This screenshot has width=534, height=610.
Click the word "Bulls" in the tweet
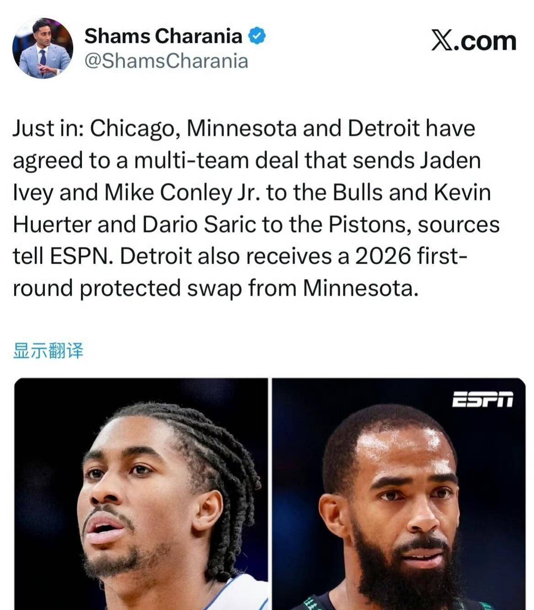coord(358,193)
